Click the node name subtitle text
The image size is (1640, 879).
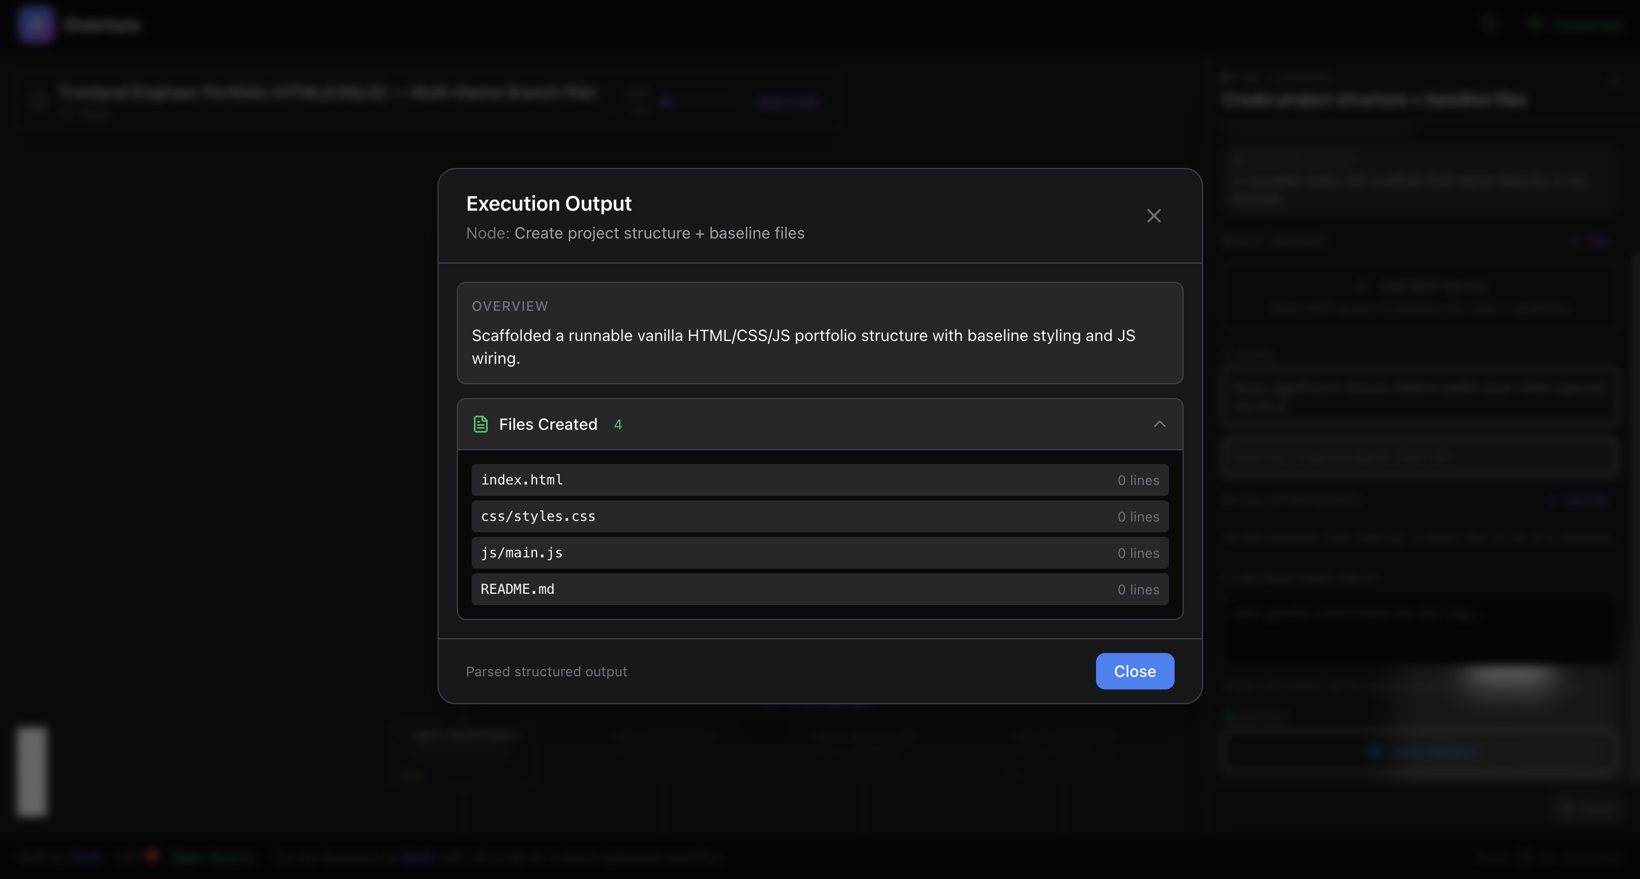point(659,233)
